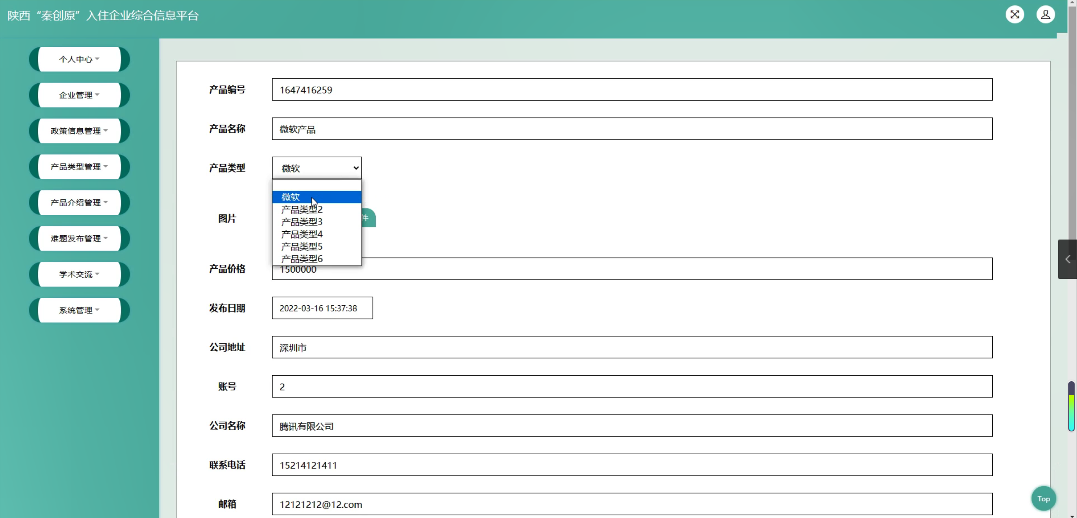This screenshot has width=1077, height=518.
Task: Expand the side panel arrow tab
Action: pyautogui.click(x=1068, y=259)
